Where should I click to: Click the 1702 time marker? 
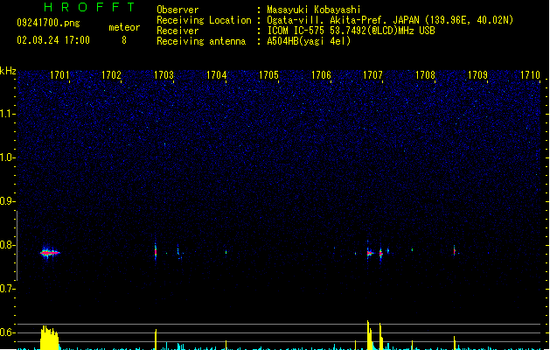click(x=111, y=75)
